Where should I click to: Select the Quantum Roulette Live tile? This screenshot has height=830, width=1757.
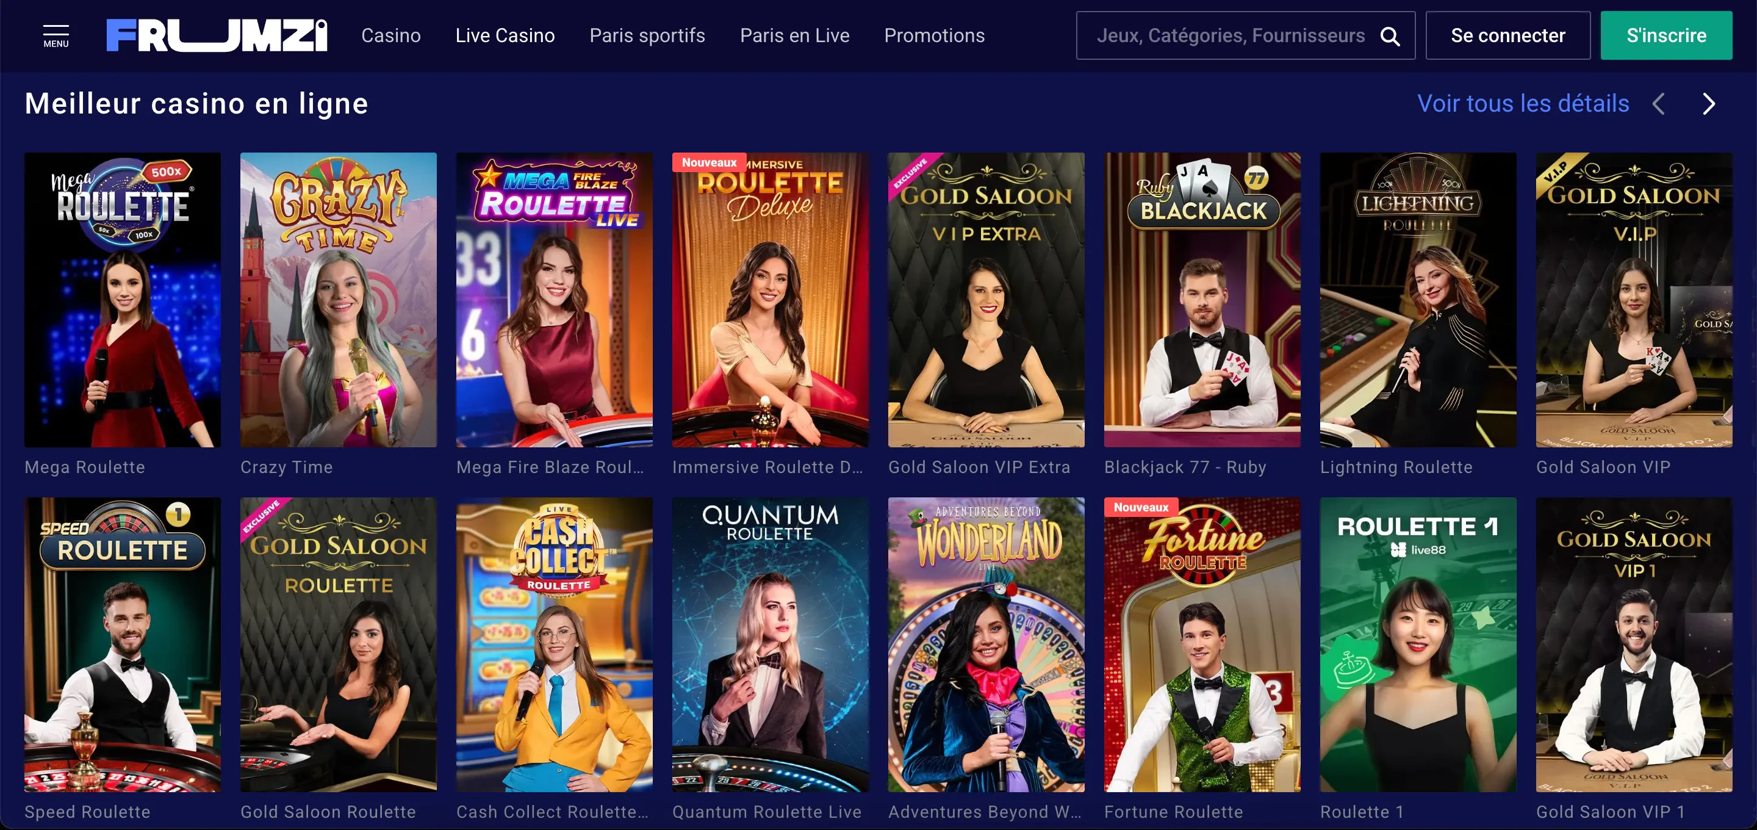click(770, 644)
